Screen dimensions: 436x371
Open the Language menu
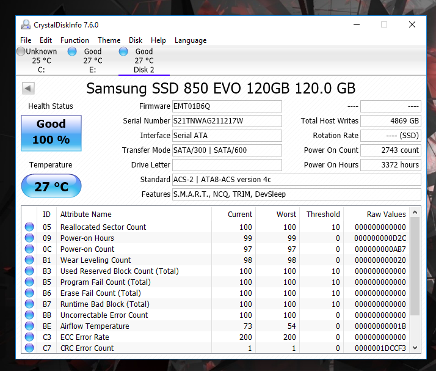[x=191, y=40]
